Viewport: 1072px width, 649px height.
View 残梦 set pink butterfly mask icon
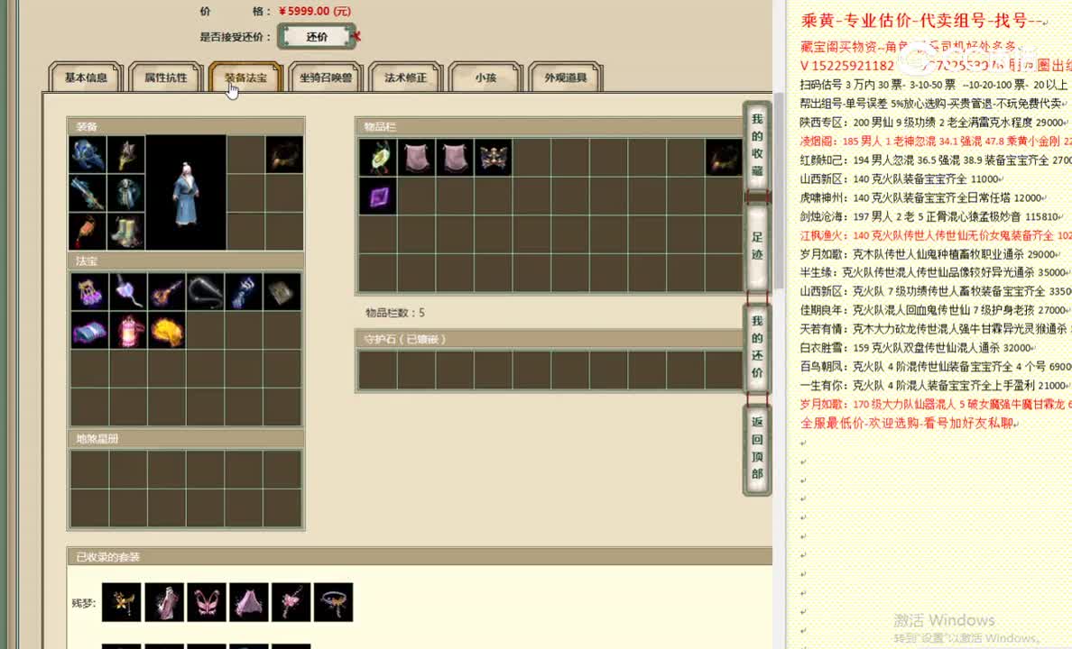[x=207, y=602]
